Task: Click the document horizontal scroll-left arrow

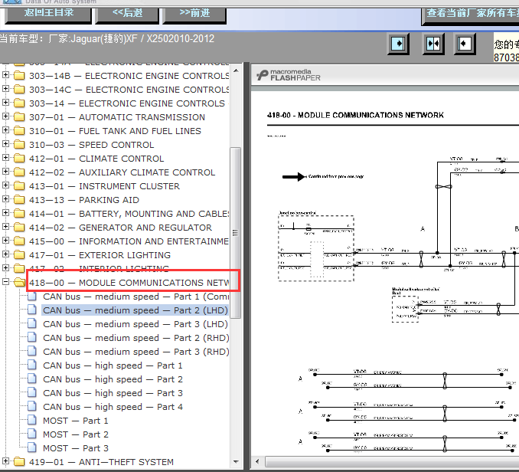Action: coord(257,461)
